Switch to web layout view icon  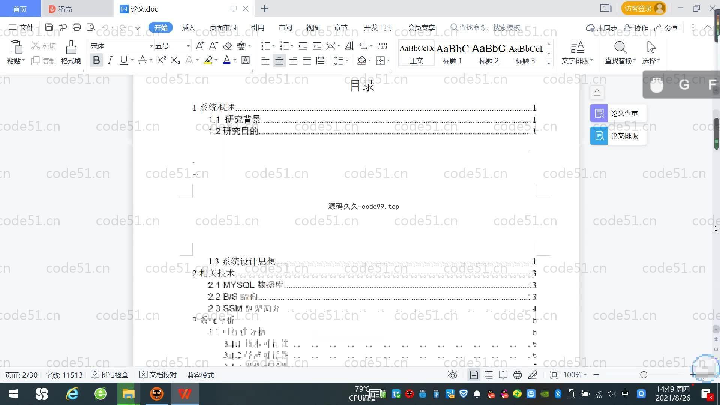click(517, 375)
